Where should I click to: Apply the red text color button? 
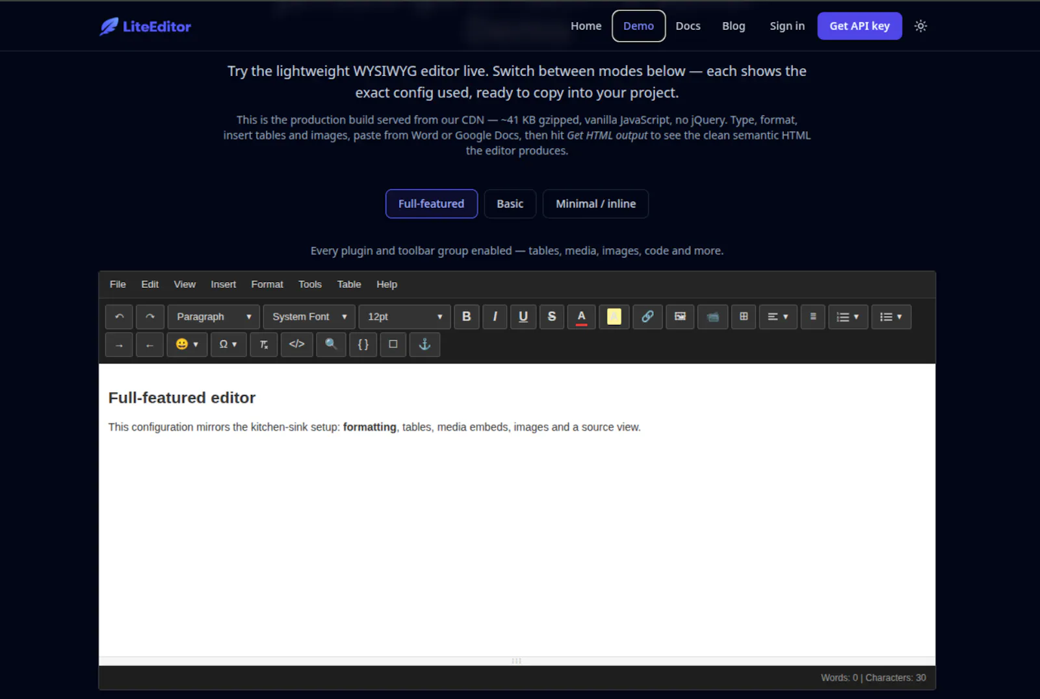point(582,317)
